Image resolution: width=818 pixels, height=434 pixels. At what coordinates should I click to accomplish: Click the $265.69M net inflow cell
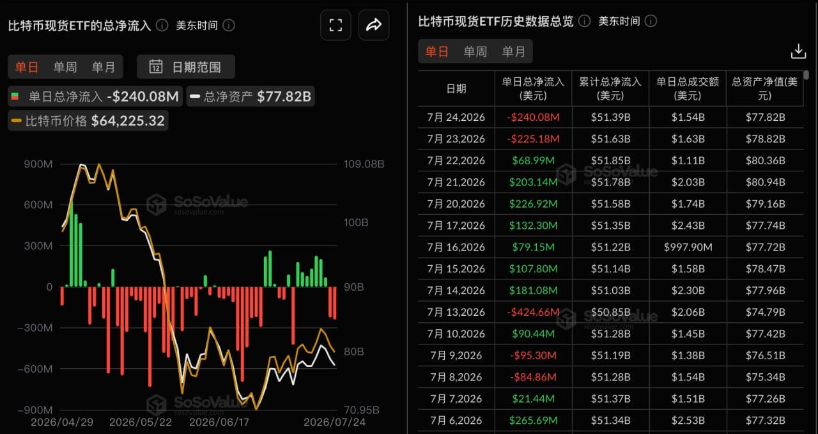(x=533, y=421)
